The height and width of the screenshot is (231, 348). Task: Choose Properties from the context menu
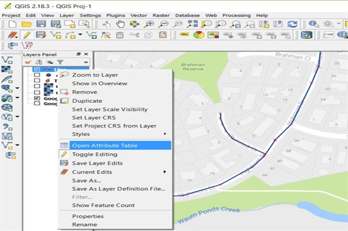pos(115,216)
